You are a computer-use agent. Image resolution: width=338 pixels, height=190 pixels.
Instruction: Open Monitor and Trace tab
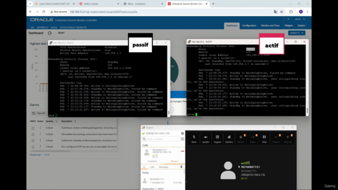pos(270,25)
